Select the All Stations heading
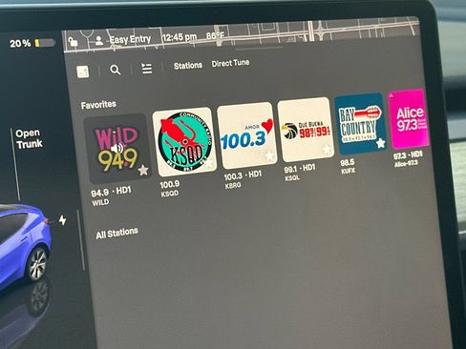The width and height of the screenshot is (466, 349). pyautogui.click(x=116, y=234)
